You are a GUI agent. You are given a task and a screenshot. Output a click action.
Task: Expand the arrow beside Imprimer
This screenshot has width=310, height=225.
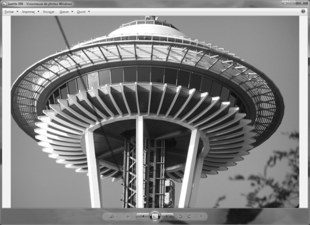coord(38,12)
